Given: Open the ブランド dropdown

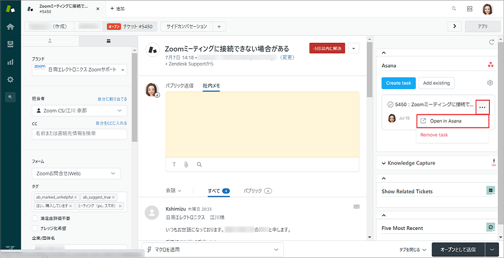Looking at the screenshot, I should point(80,70).
